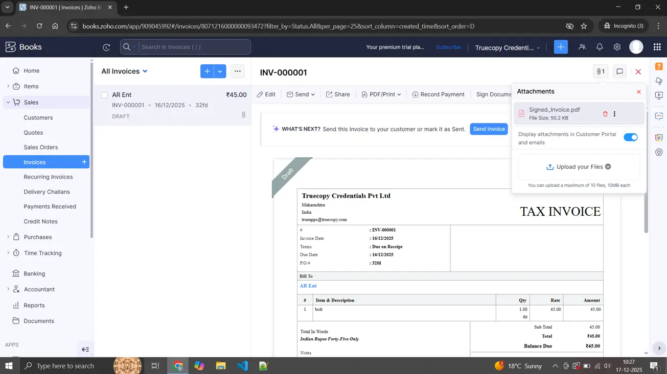Bookmark this page with the star icon
667x374 pixels.
click(x=584, y=26)
